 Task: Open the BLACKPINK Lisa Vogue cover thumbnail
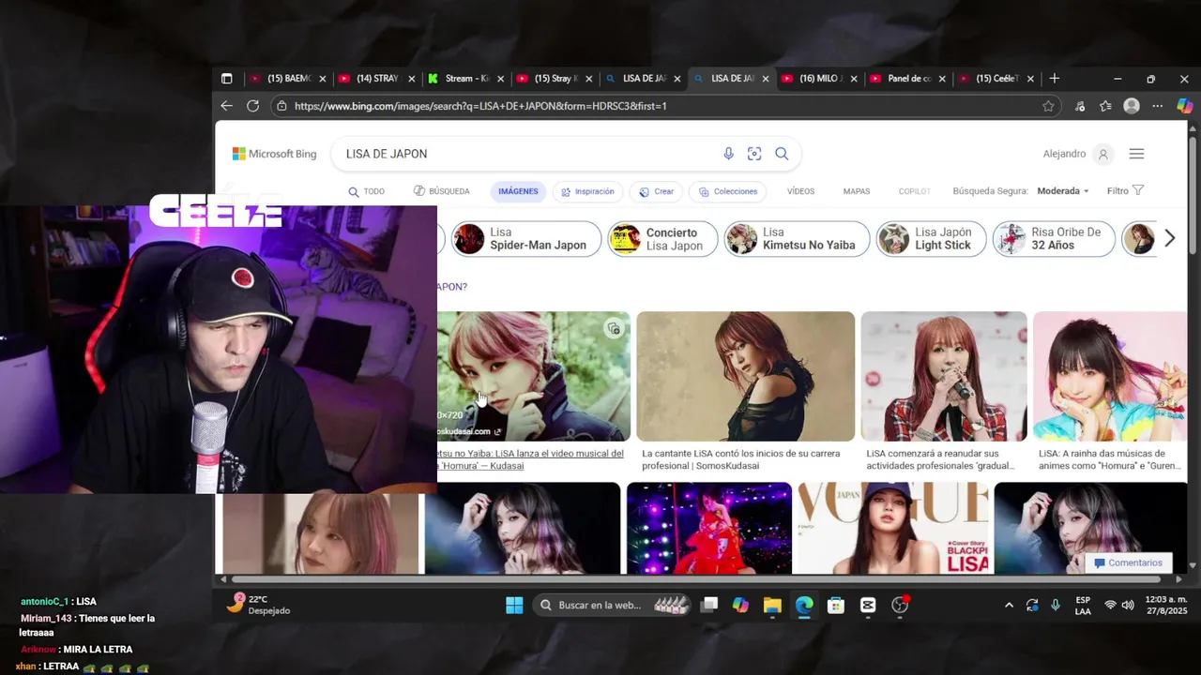892,528
